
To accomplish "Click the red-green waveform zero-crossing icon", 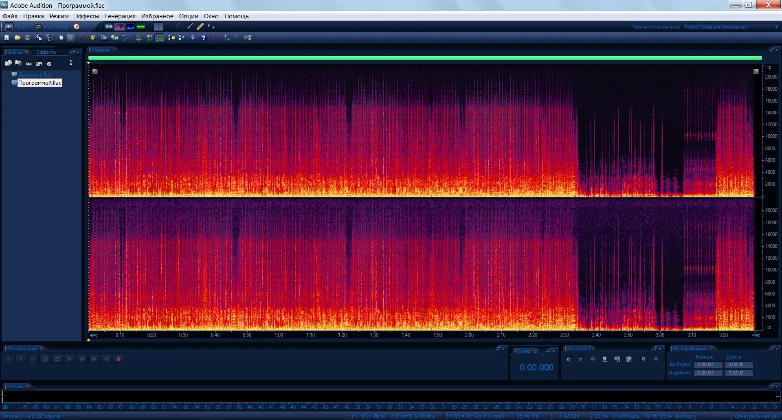I will click(x=138, y=38).
